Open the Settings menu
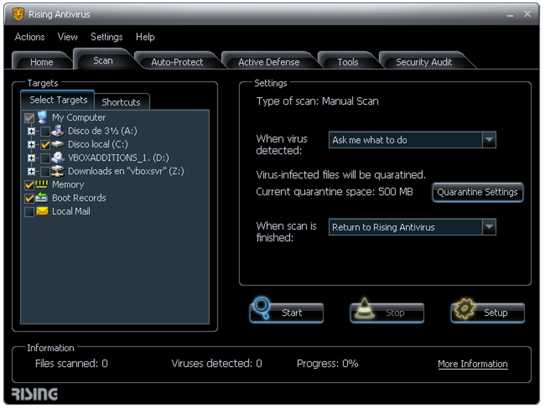 107,37
